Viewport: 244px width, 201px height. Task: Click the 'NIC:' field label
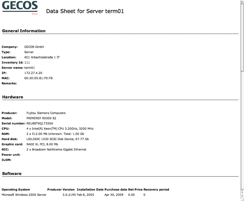5,150
